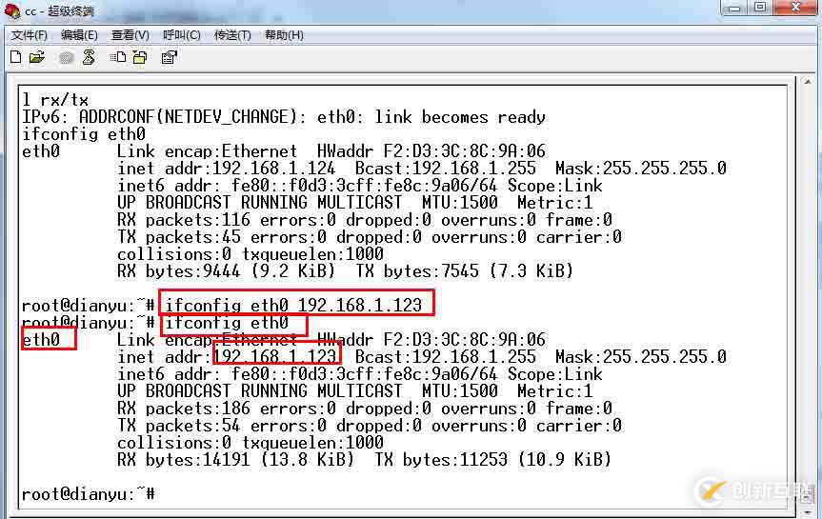
Task: Open the 传送(T) menu
Action: [x=232, y=35]
